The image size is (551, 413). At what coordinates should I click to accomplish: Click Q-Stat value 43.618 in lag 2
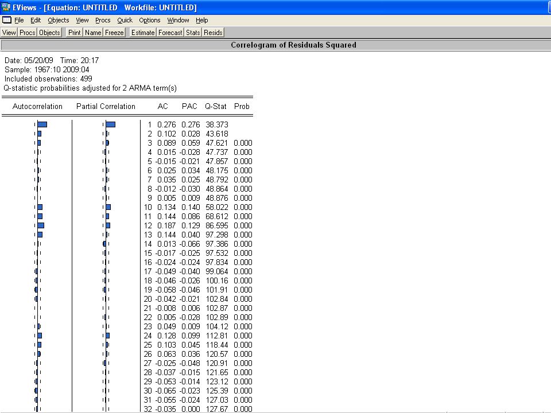(x=217, y=134)
